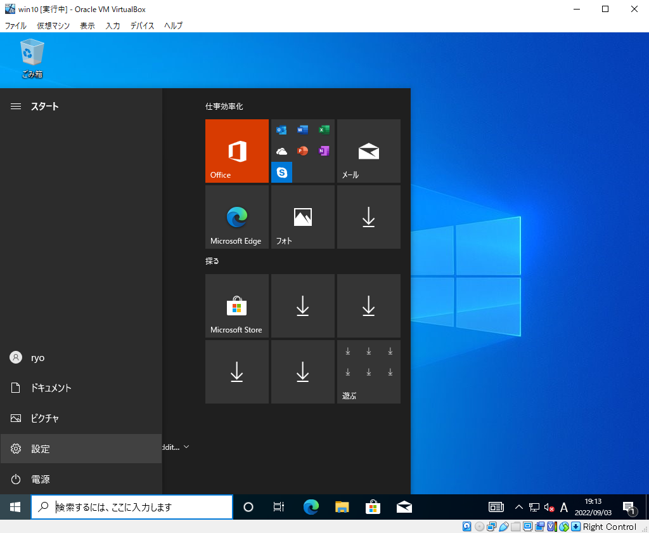
Task: Click the muted speaker icon in system tray
Action: click(x=549, y=508)
